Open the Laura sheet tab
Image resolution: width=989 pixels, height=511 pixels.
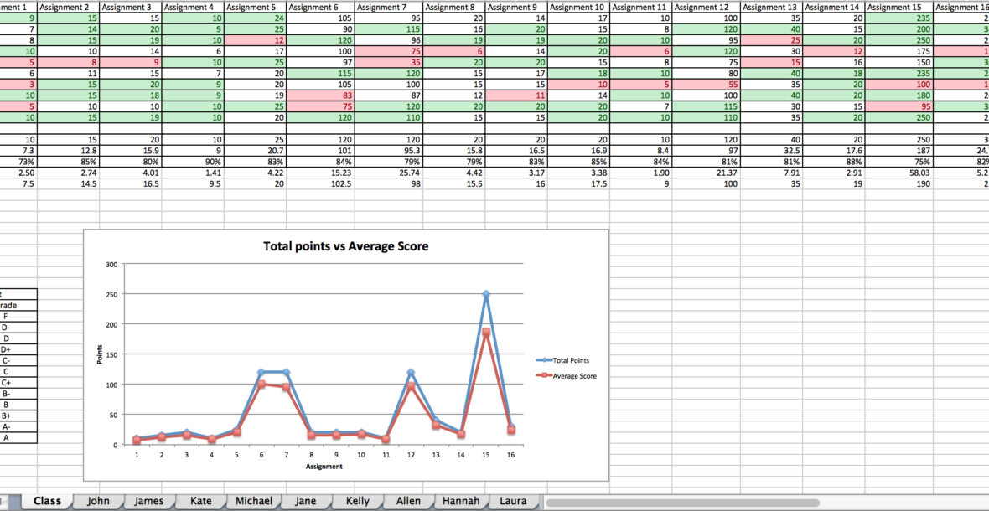[513, 501]
